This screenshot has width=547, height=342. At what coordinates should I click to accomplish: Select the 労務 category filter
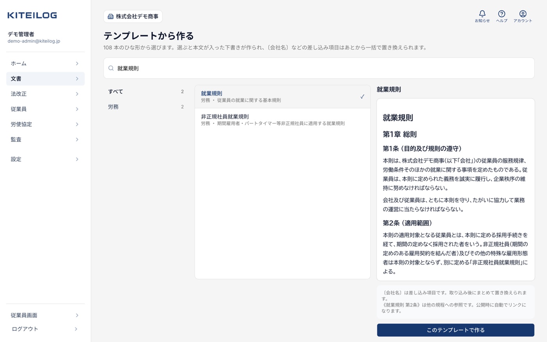(146, 107)
